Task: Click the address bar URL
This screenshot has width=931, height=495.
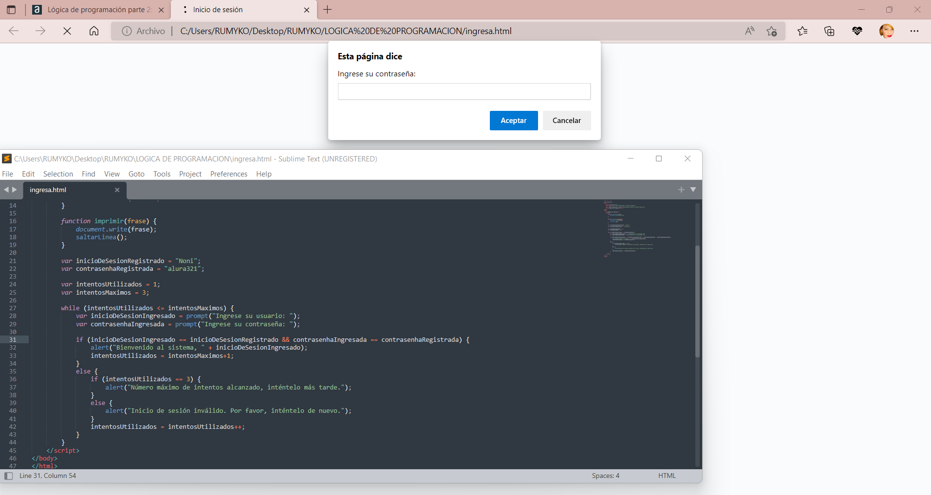Action: [x=346, y=31]
